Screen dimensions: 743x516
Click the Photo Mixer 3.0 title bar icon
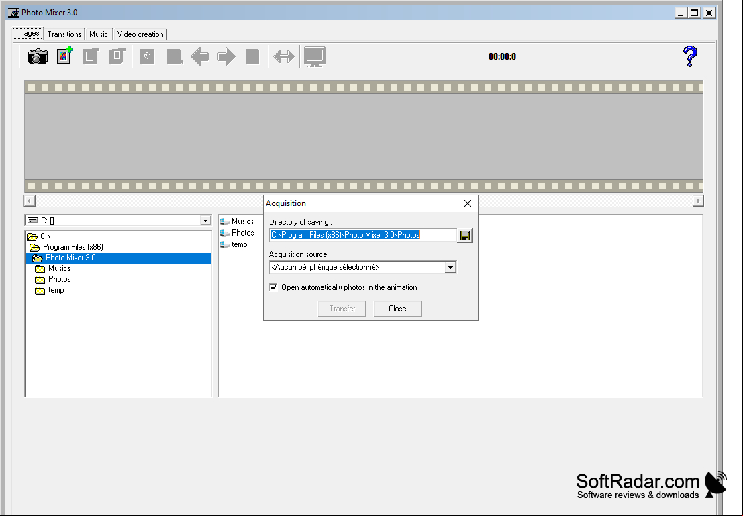pos(13,13)
